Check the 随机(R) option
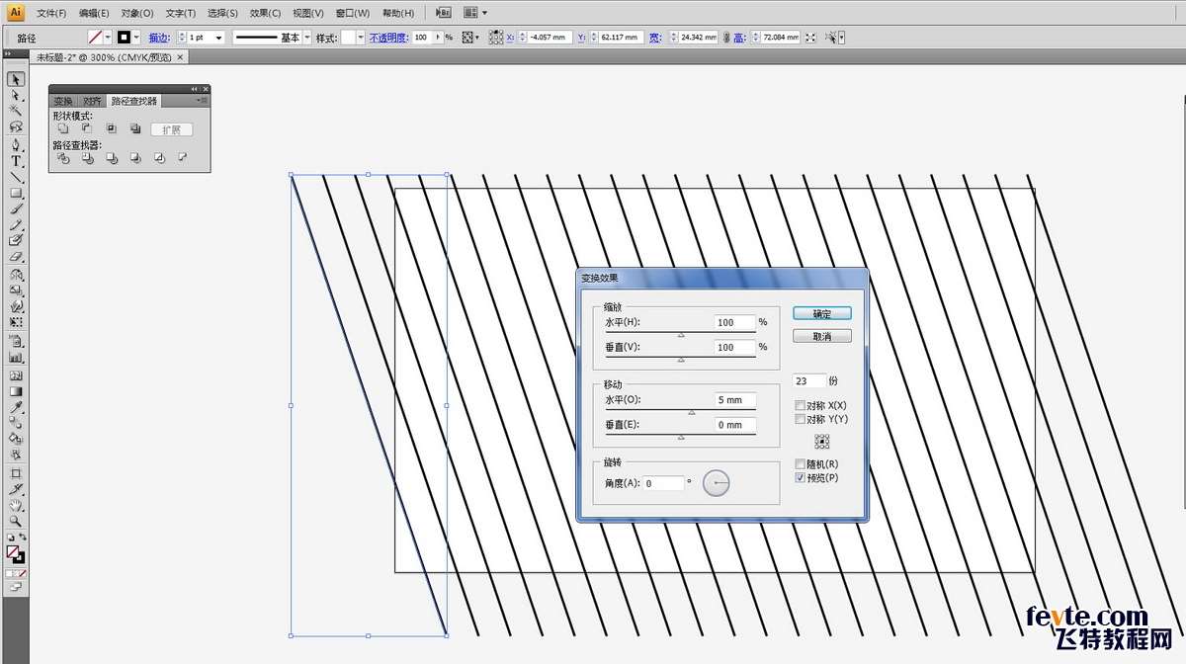 (801, 464)
